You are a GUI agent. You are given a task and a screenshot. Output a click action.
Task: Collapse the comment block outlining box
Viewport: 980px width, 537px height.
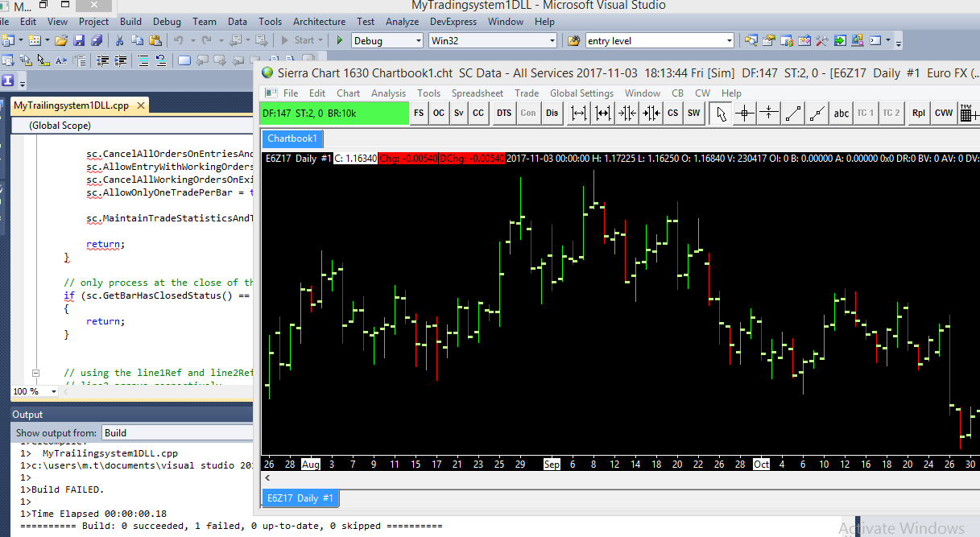(x=35, y=373)
